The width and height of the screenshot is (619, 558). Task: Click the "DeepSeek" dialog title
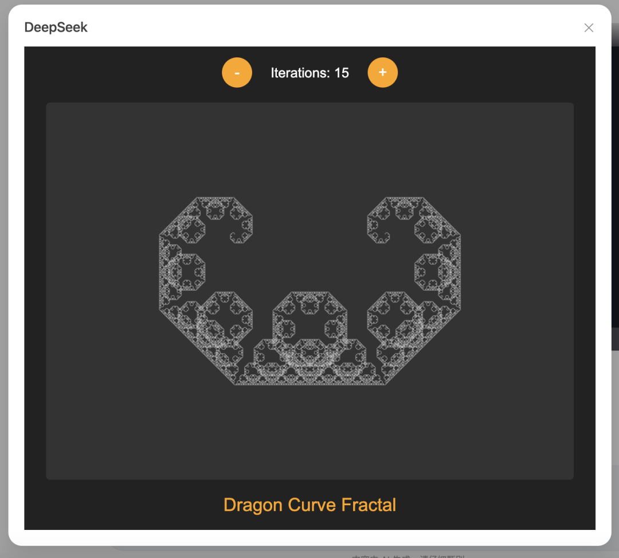click(x=56, y=28)
